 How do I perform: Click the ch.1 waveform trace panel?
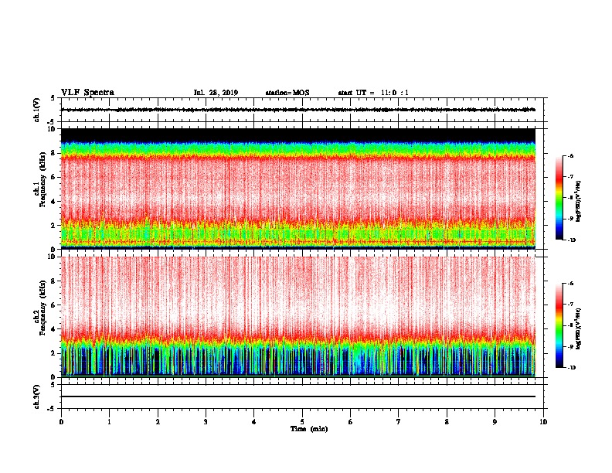pyautogui.click(x=302, y=110)
